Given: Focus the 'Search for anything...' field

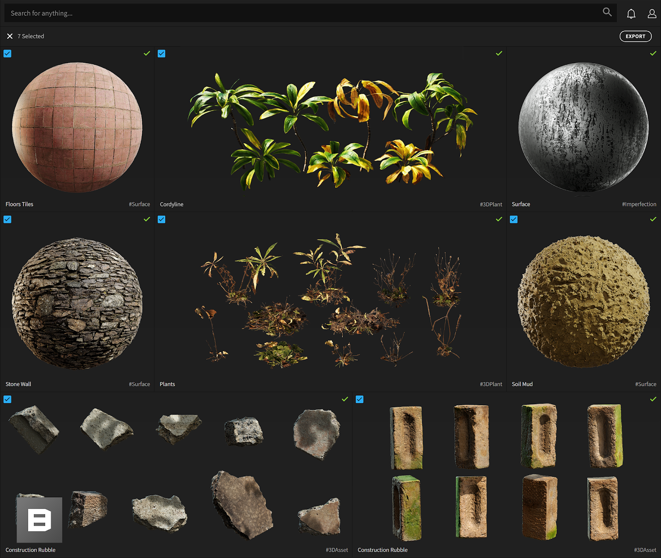Looking at the screenshot, I should [x=310, y=13].
